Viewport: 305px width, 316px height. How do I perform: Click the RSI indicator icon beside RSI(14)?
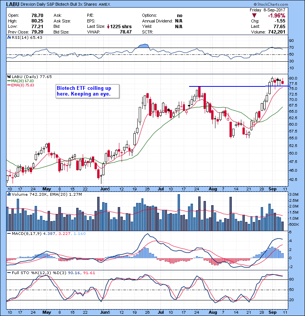pyautogui.click(x=9, y=37)
